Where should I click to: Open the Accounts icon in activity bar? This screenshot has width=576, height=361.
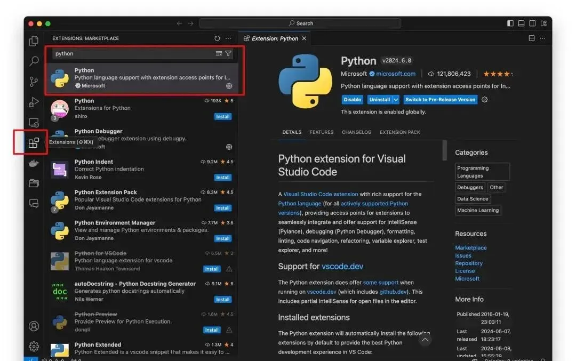click(x=34, y=326)
